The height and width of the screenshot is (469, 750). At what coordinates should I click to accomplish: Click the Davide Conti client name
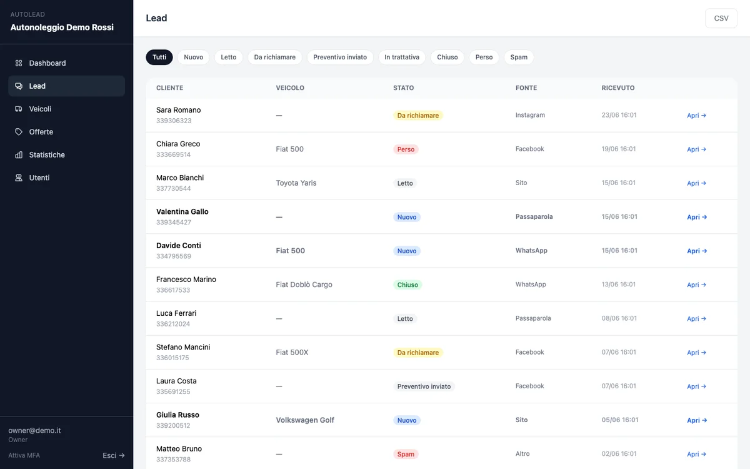click(179, 246)
